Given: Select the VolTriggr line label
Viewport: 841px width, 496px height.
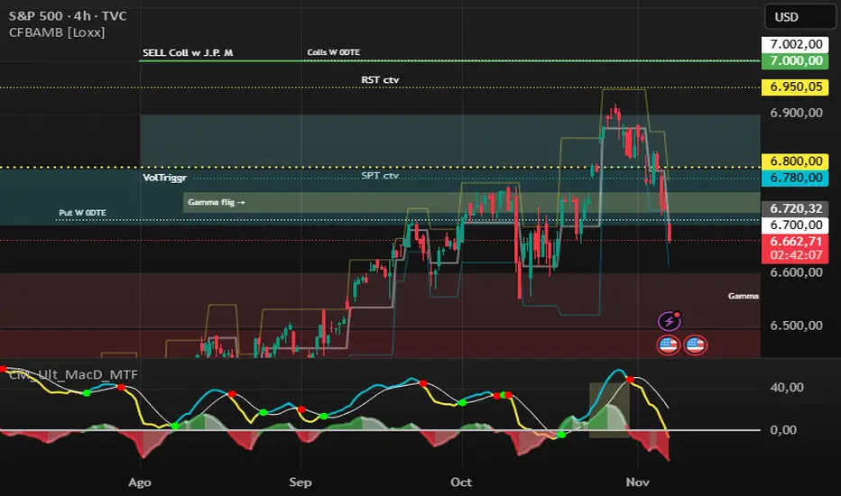Looking at the screenshot, I should click(164, 178).
